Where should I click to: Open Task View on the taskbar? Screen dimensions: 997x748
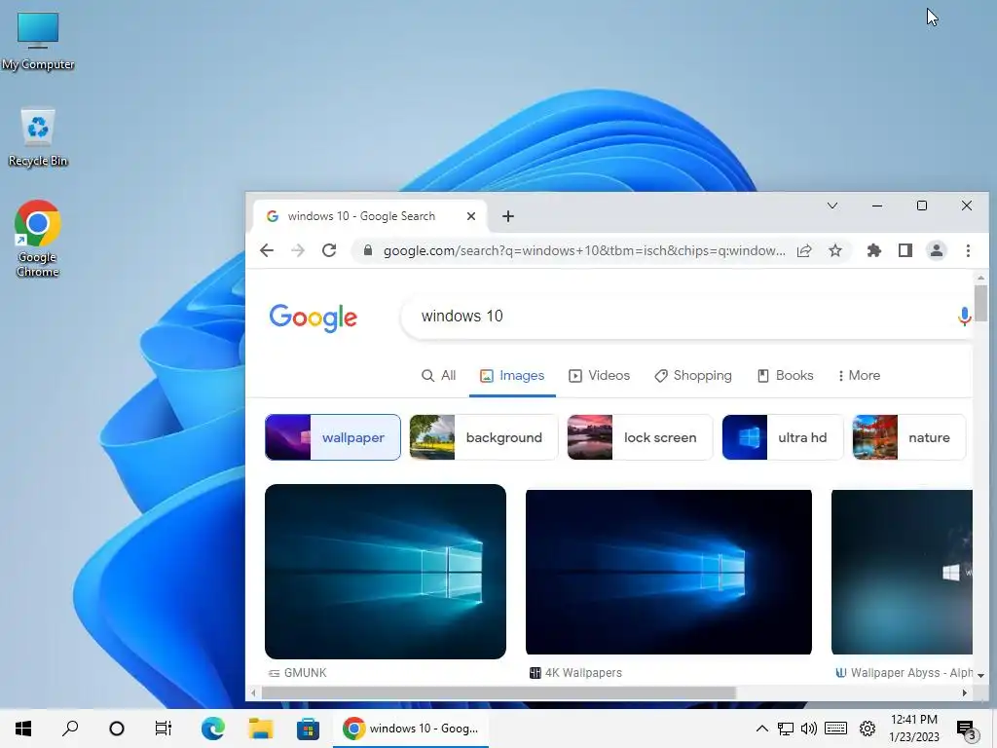tap(164, 729)
